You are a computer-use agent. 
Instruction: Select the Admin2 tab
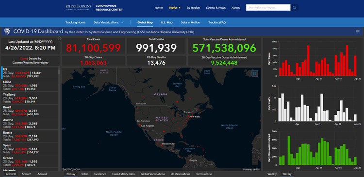click(42, 174)
